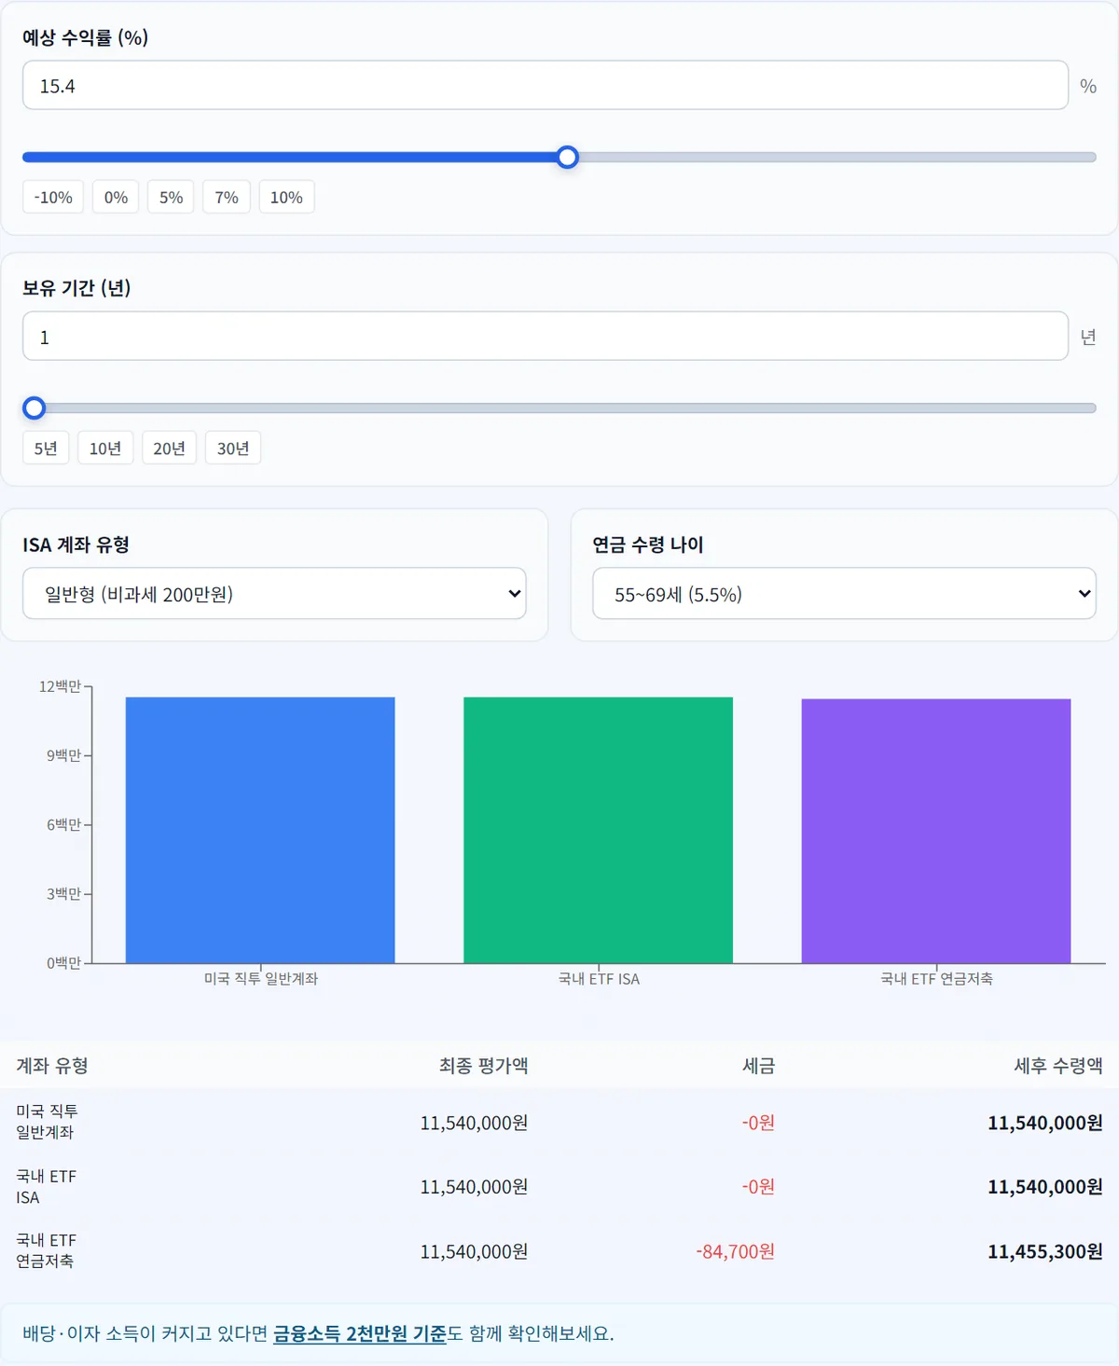Open the 금융소득 2천만원 기준 link
The image size is (1119, 1366).
(360, 1333)
